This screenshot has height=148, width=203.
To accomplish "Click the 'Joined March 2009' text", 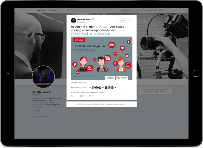I will pyautogui.click(x=41, y=117).
